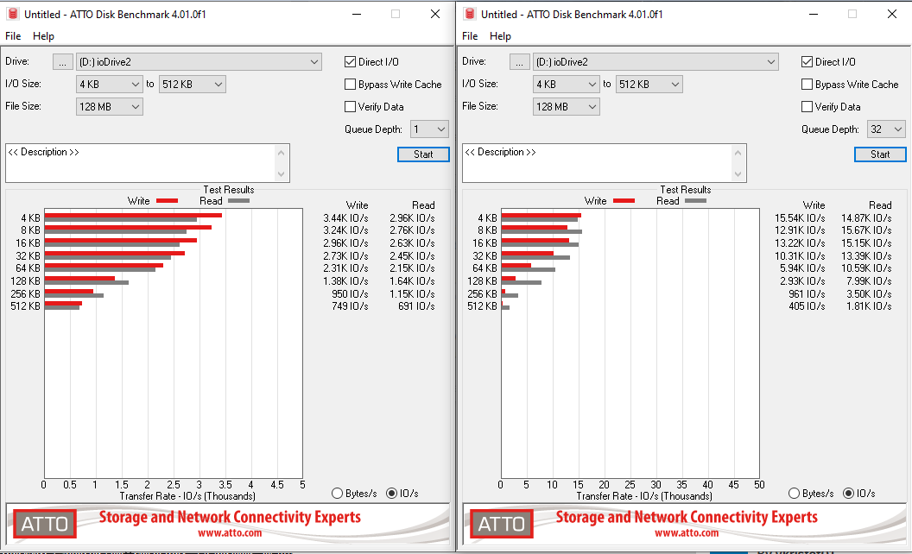Click the 3.44K IO/s write value in the left window
Screen dimensions: 912x554
click(x=345, y=218)
